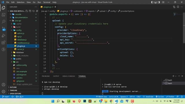
Task: Open the Accounts menu icon
Action: tap(3, 85)
